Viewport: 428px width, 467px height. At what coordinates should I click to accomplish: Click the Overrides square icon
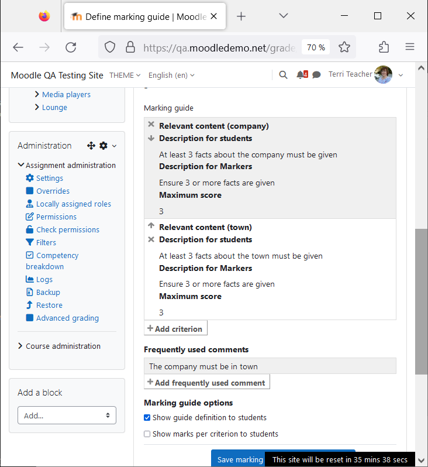pyautogui.click(x=29, y=191)
